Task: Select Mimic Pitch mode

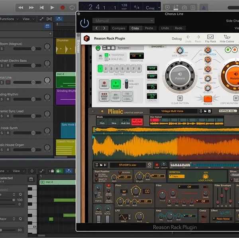Action: (x=102, y=122)
